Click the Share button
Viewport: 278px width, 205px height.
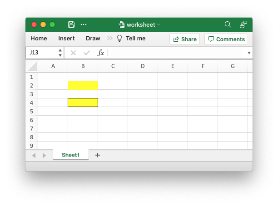click(x=184, y=39)
